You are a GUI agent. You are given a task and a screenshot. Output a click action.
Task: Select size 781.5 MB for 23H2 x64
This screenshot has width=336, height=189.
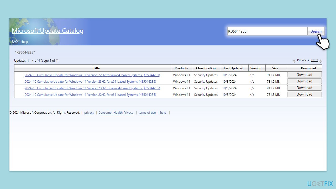point(273,82)
